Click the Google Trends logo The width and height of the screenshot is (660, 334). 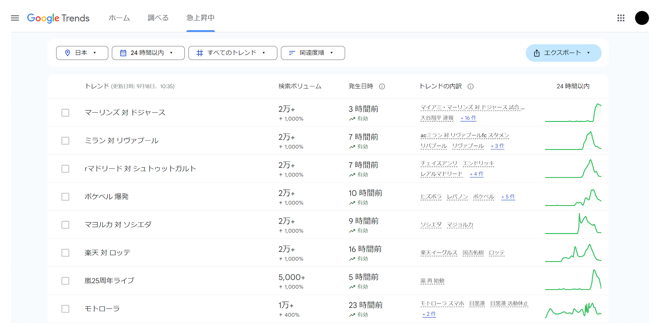click(58, 18)
